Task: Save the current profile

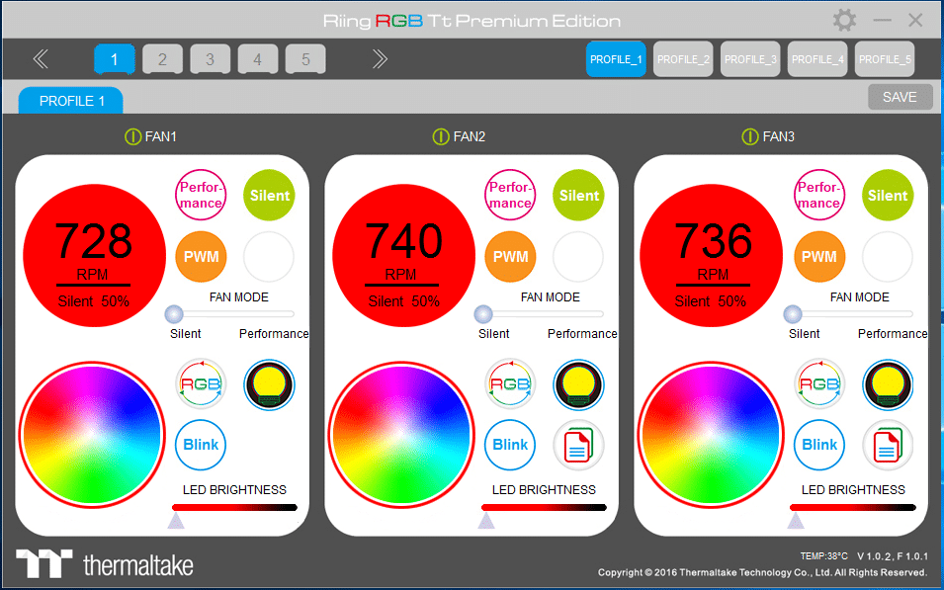Action: (901, 97)
